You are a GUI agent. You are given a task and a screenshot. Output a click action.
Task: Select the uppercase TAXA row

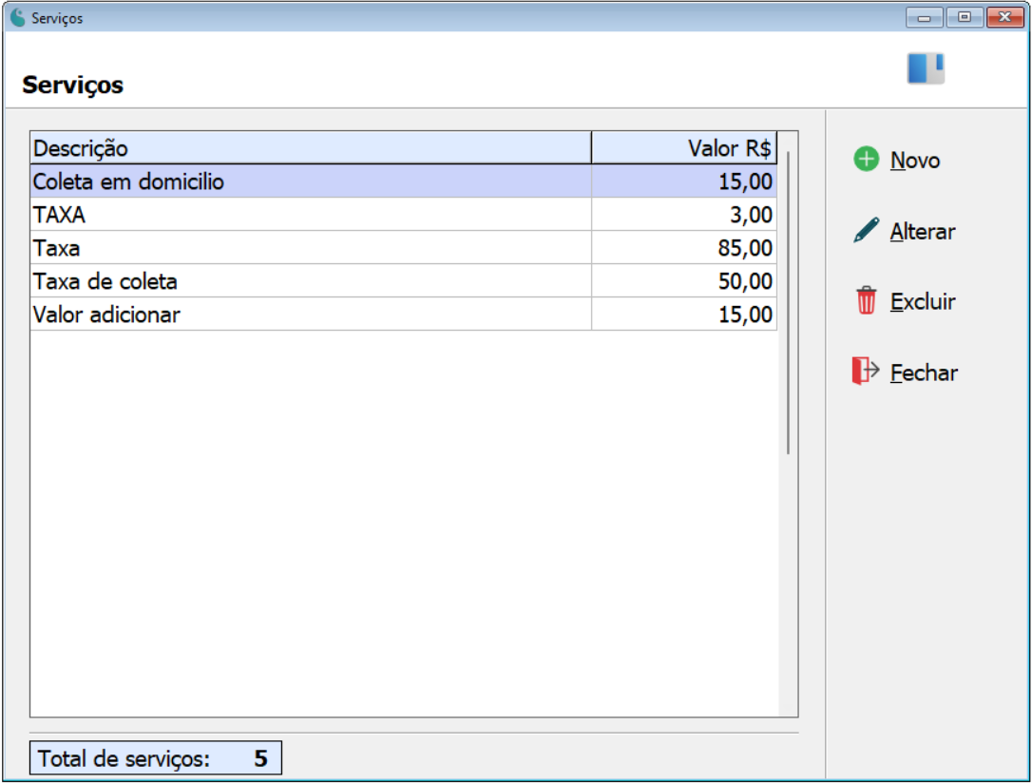[x=404, y=215]
